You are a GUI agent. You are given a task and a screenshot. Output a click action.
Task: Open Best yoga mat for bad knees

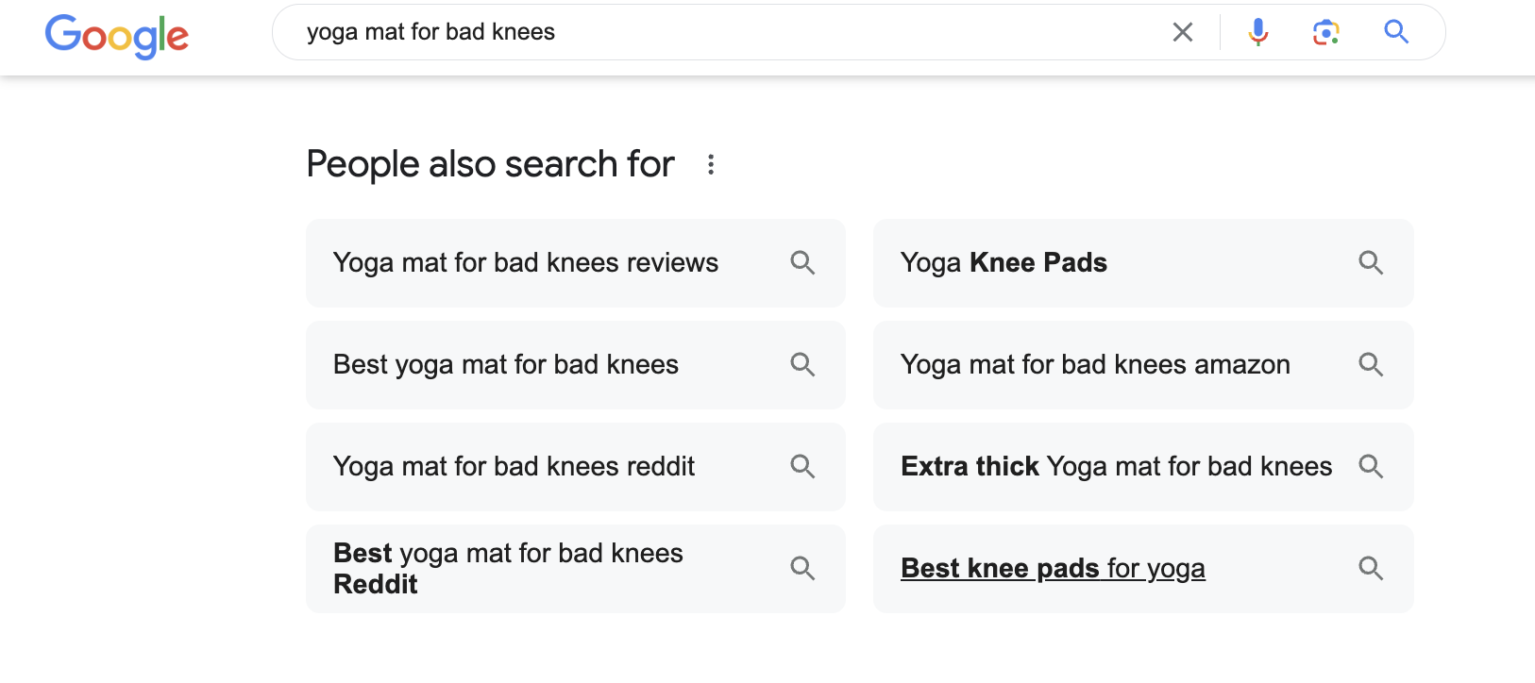pos(576,365)
